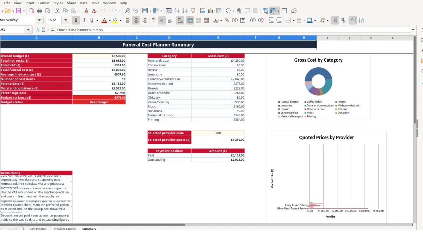Click the Draw Functions shapes icon
The height and width of the screenshot is (238, 423).
(x=294, y=11)
